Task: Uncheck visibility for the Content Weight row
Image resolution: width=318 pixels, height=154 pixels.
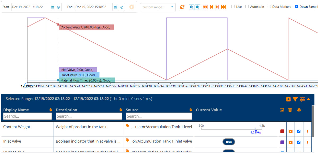Action: click(299, 131)
